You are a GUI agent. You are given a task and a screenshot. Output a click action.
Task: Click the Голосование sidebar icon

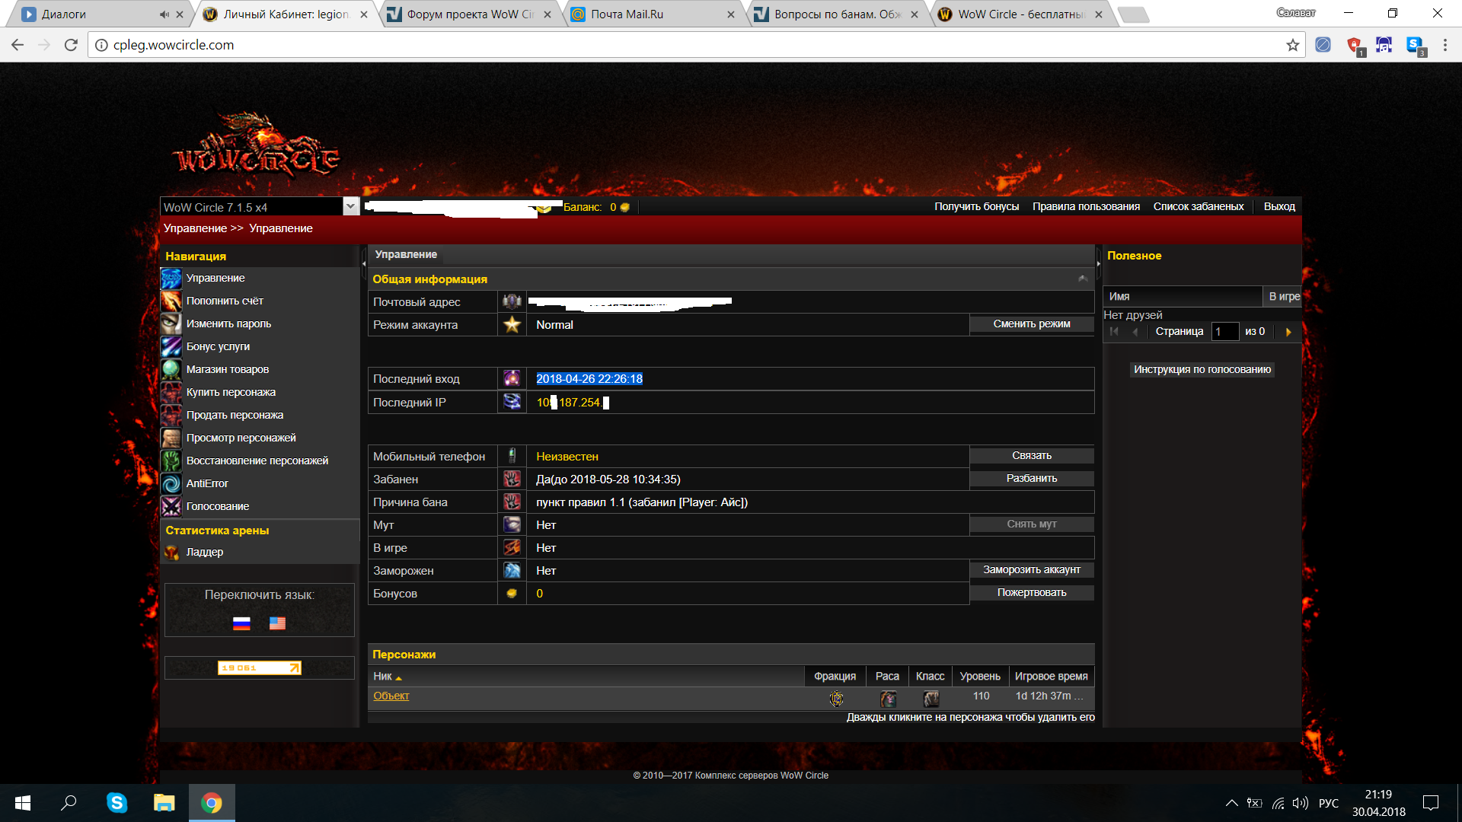171,507
